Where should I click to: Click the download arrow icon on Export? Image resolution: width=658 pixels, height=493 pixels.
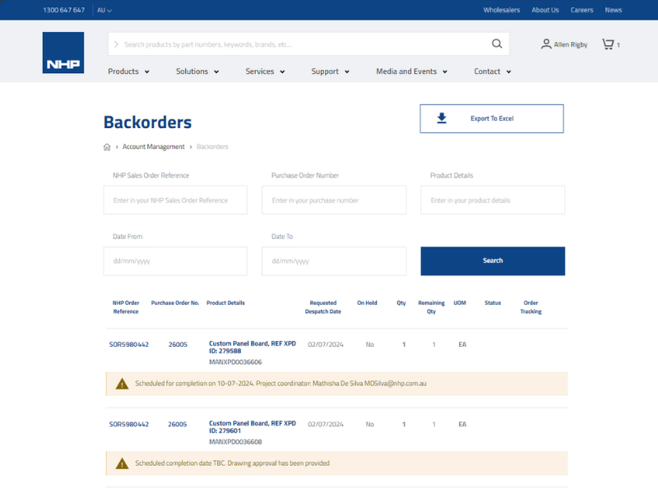click(x=442, y=118)
